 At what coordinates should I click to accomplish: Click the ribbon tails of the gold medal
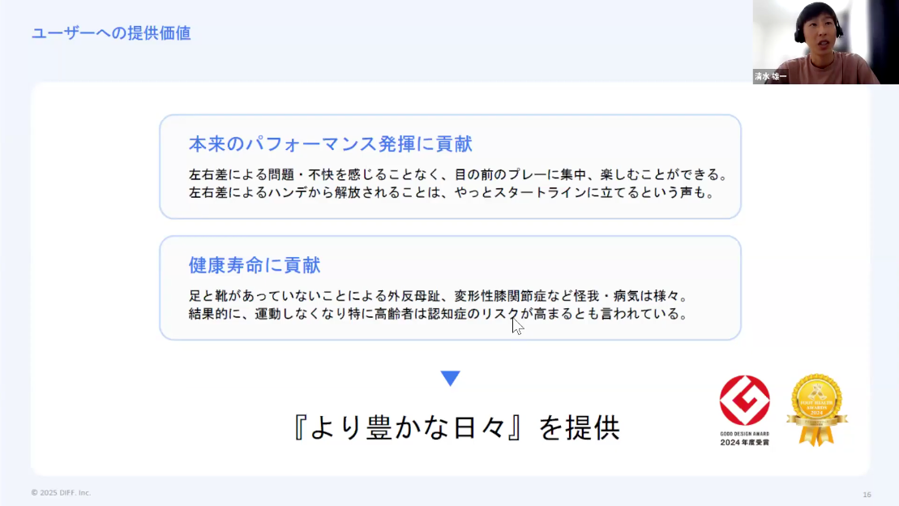coord(816,435)
